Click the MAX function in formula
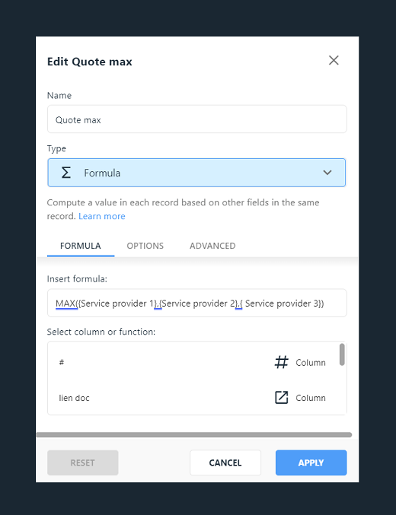The image size is (396, 515). 65,304
